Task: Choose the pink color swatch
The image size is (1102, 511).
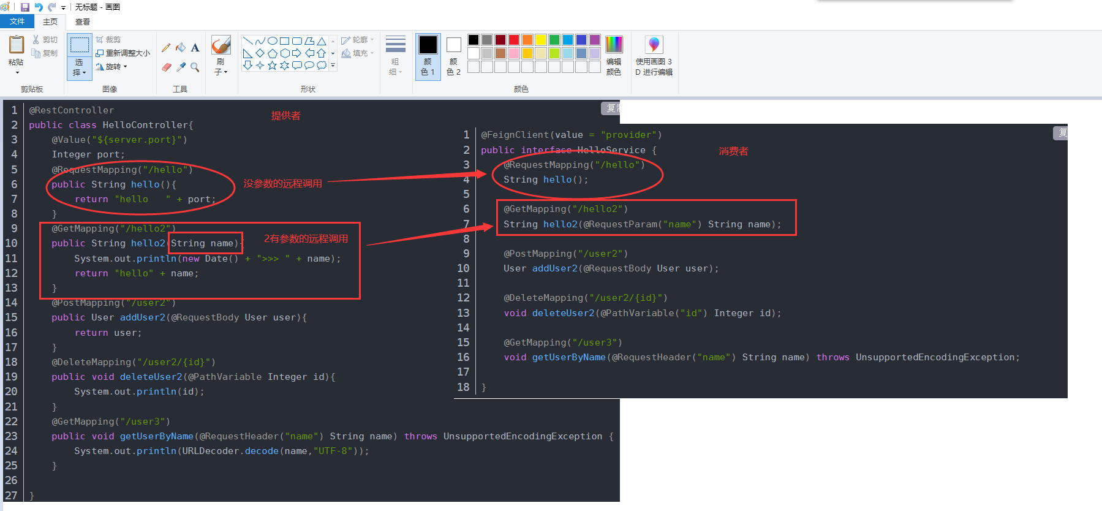Action: tap(514, 53)
